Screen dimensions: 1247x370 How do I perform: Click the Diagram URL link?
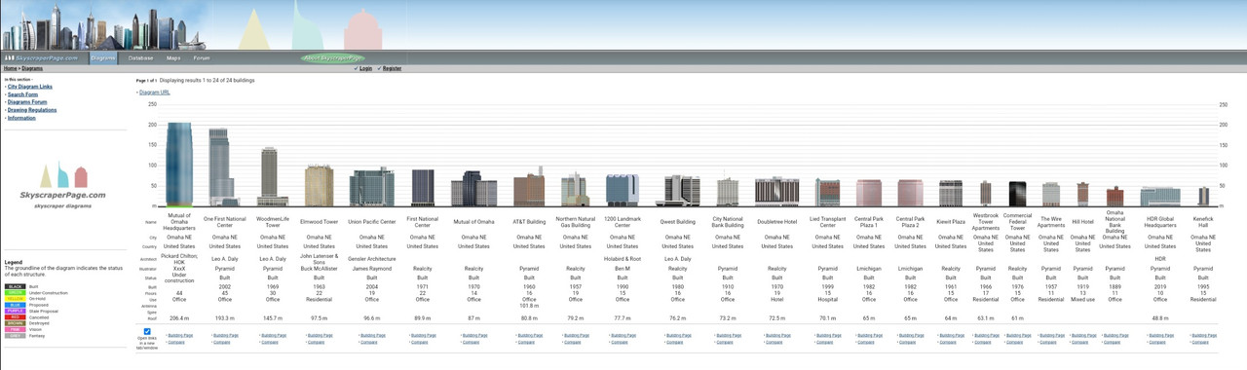[154, 92]
